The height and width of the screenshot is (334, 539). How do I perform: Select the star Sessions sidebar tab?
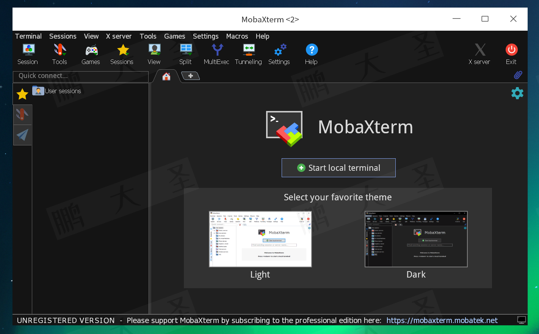22,94
